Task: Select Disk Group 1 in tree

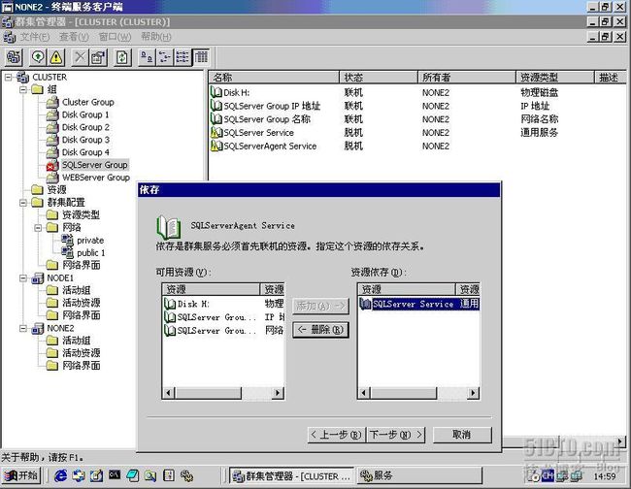Action: [85, 114]
